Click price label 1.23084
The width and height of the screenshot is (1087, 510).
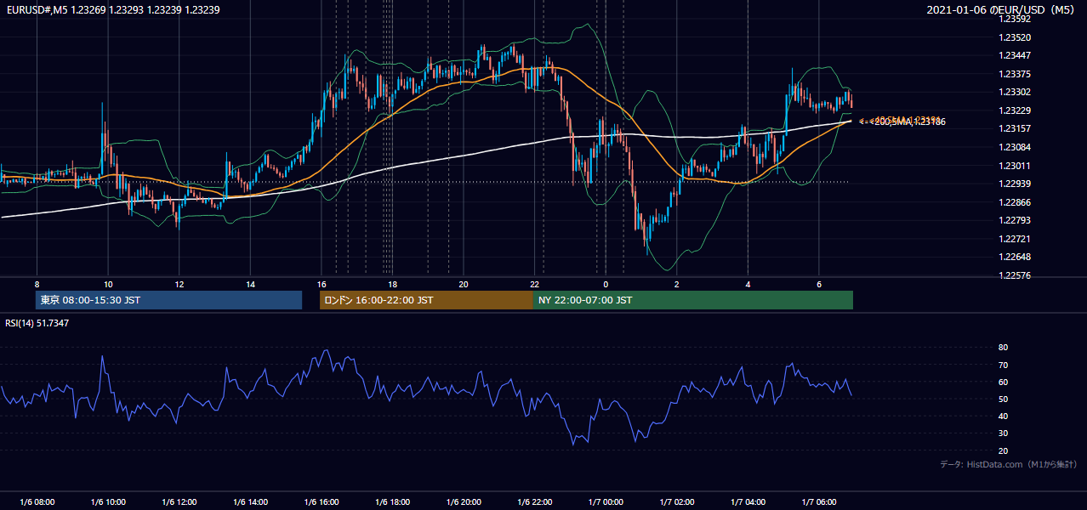[1015, 147]
